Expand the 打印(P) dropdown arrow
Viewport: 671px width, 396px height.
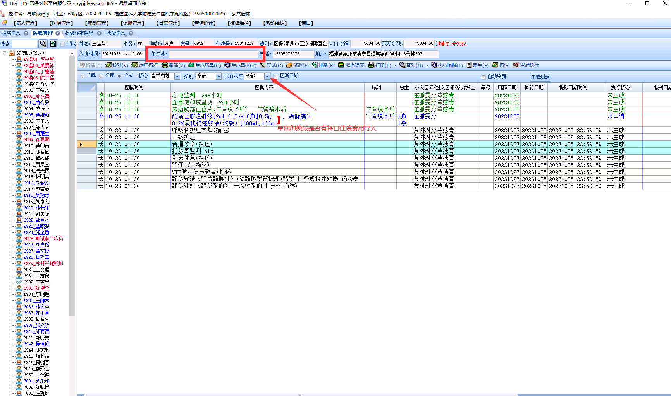coord(395,65)
